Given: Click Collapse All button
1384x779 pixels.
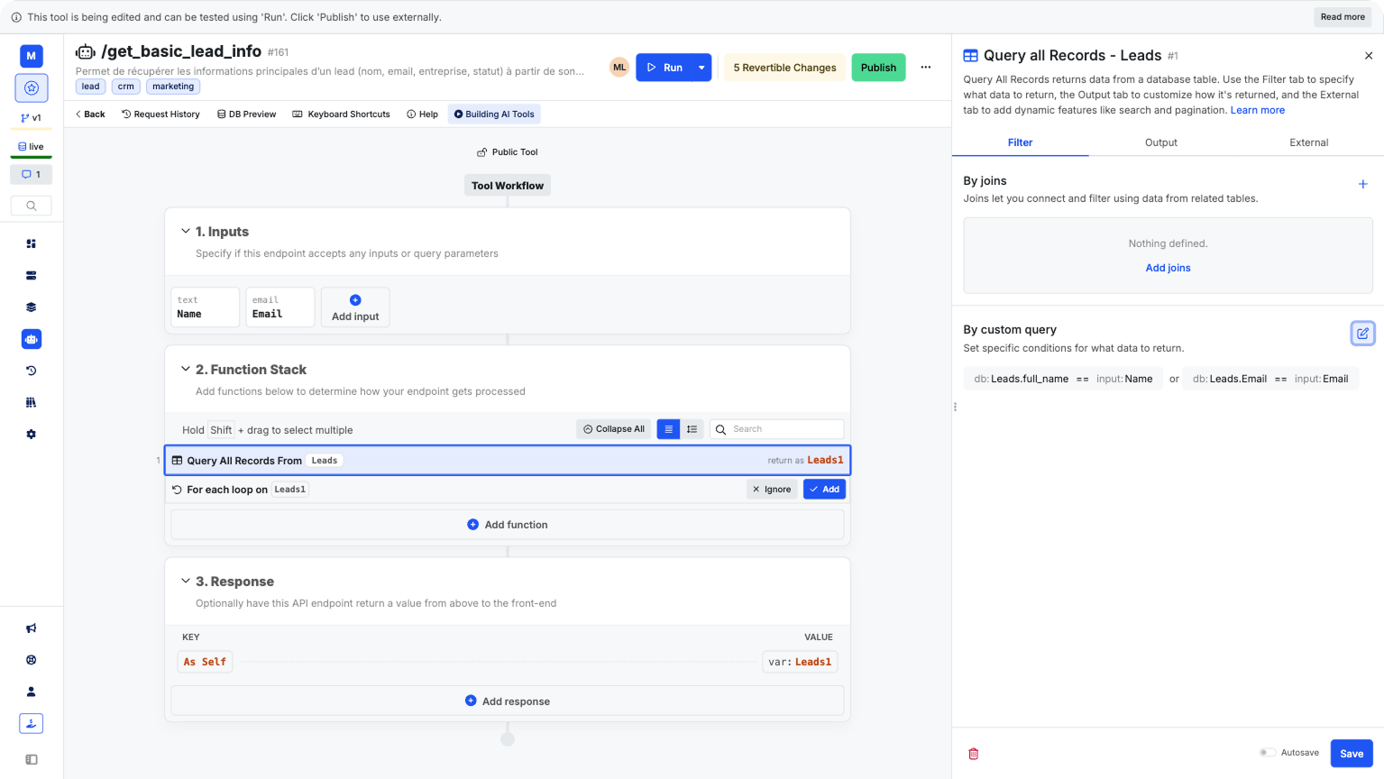Looking at the screenshot, I should [x=614, y=429].
